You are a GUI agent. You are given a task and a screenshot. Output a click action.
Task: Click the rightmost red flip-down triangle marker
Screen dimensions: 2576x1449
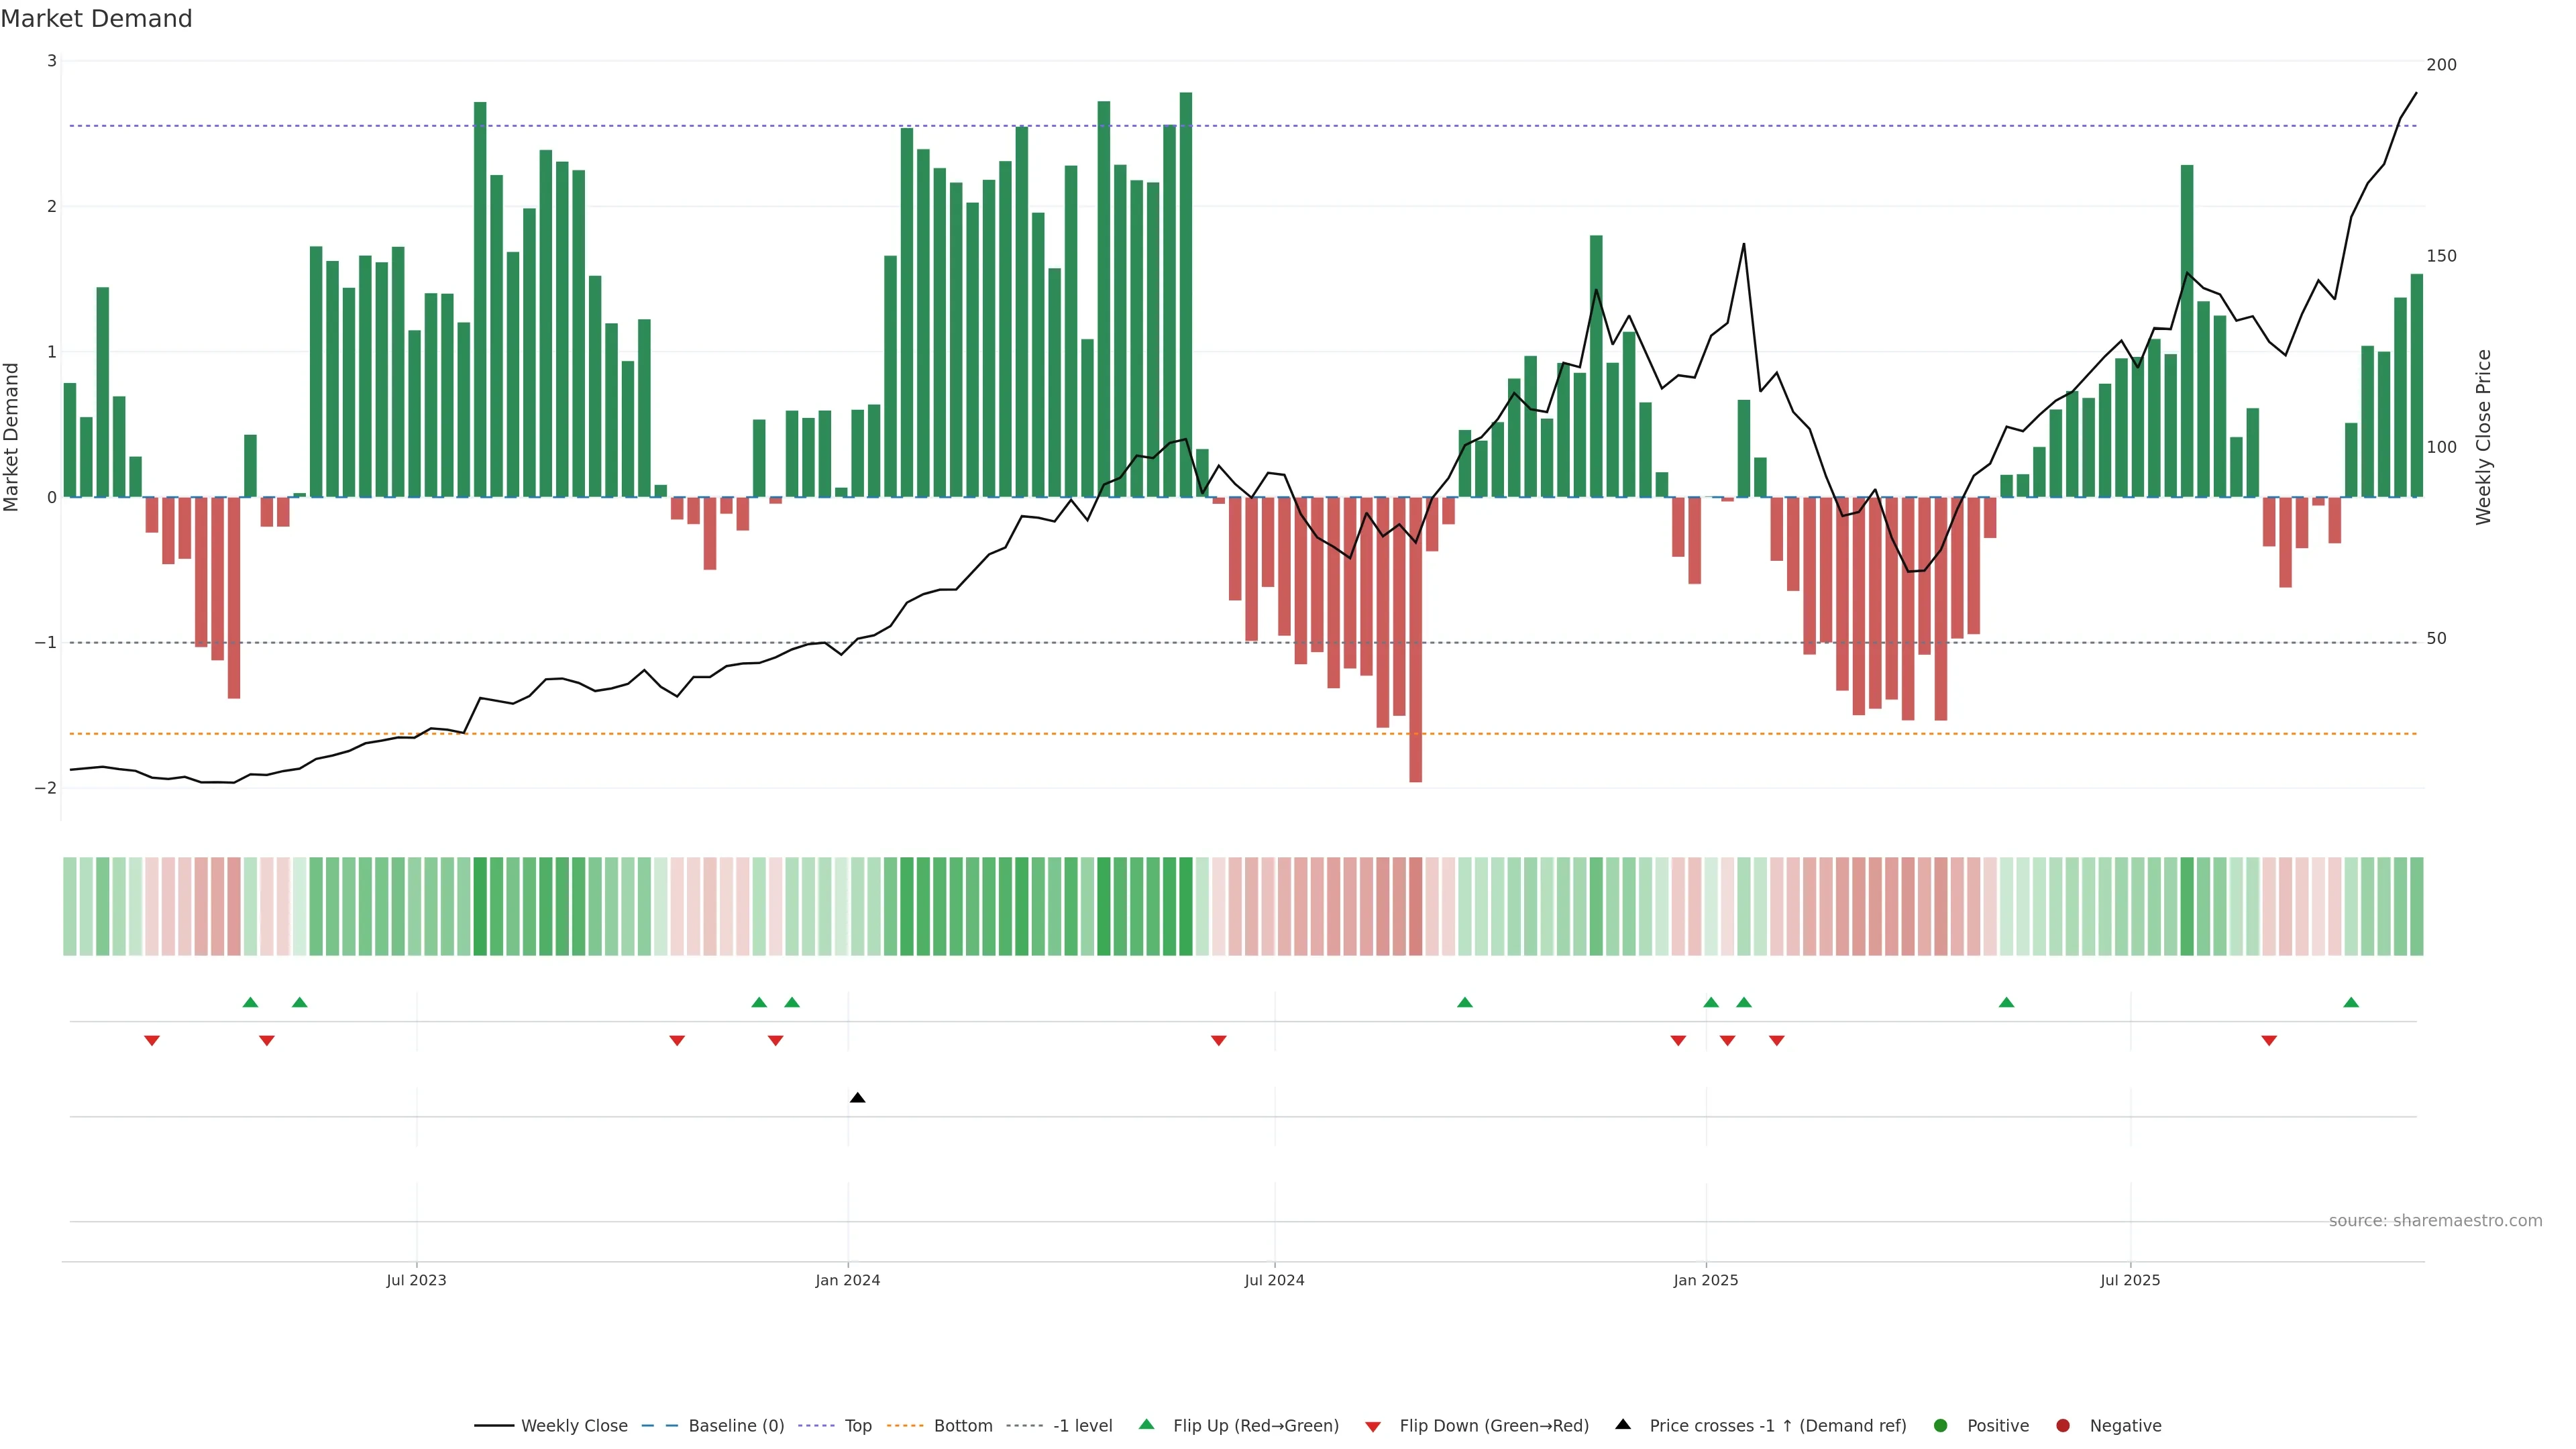[2269, 1041]
